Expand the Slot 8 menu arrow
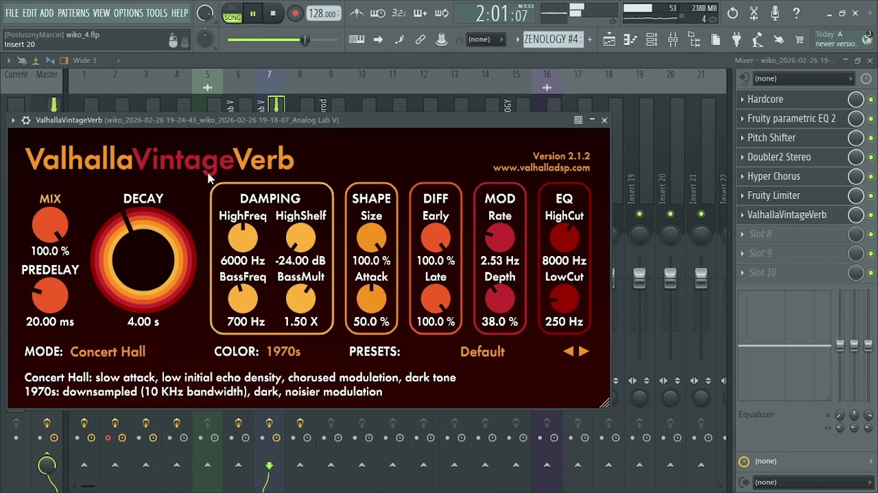Image resolution: width=878 pixels, height=493 pixels. pos(742,234)
